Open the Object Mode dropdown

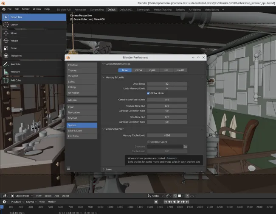click(x=22, y=196)
